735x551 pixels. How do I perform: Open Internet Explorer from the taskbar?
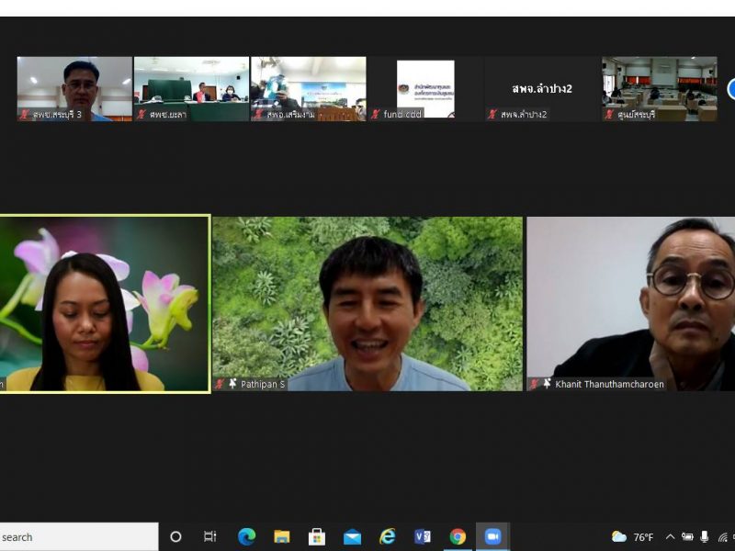388,537
